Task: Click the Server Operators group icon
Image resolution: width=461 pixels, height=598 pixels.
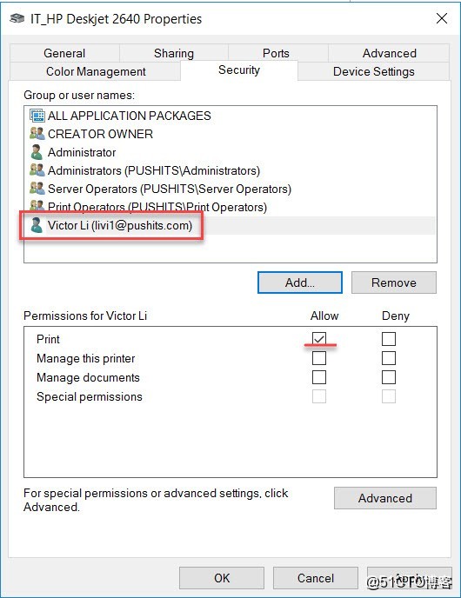Action: [37, 189]
